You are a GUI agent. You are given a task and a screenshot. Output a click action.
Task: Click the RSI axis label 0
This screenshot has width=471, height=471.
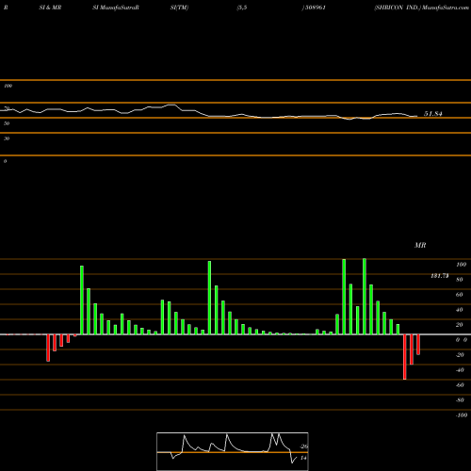(x=5, y=161)
